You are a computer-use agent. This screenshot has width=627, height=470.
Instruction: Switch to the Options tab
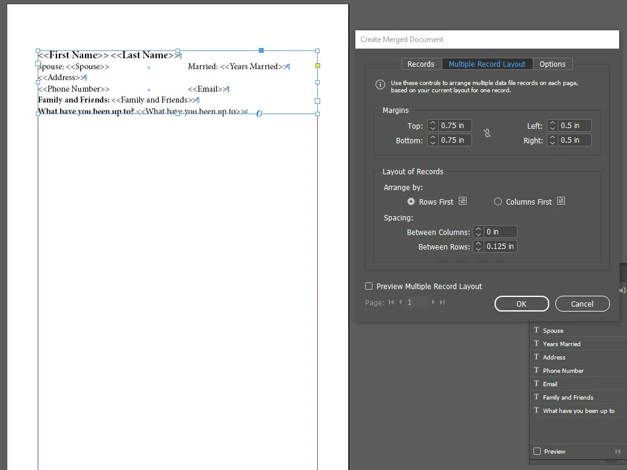click(x=552, y=64)
